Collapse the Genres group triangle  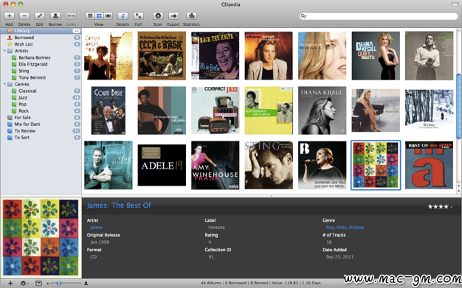click(x=4, y=84)
